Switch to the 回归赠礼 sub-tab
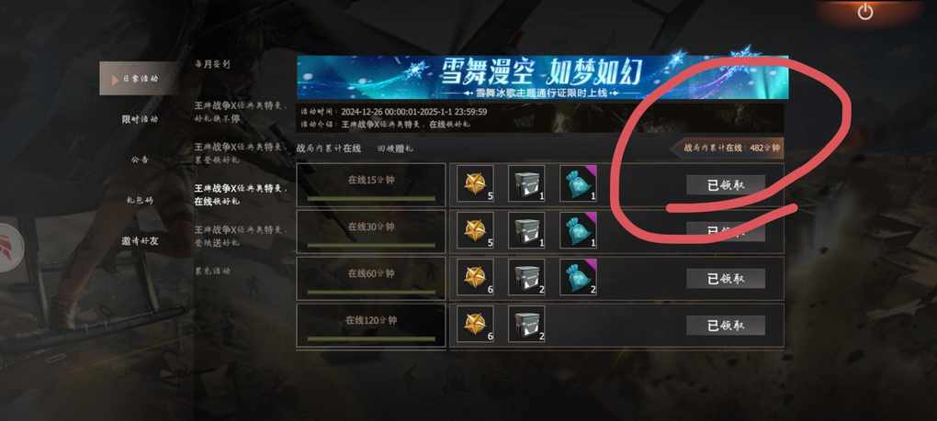The image size is (937, 421). point(394,149)
